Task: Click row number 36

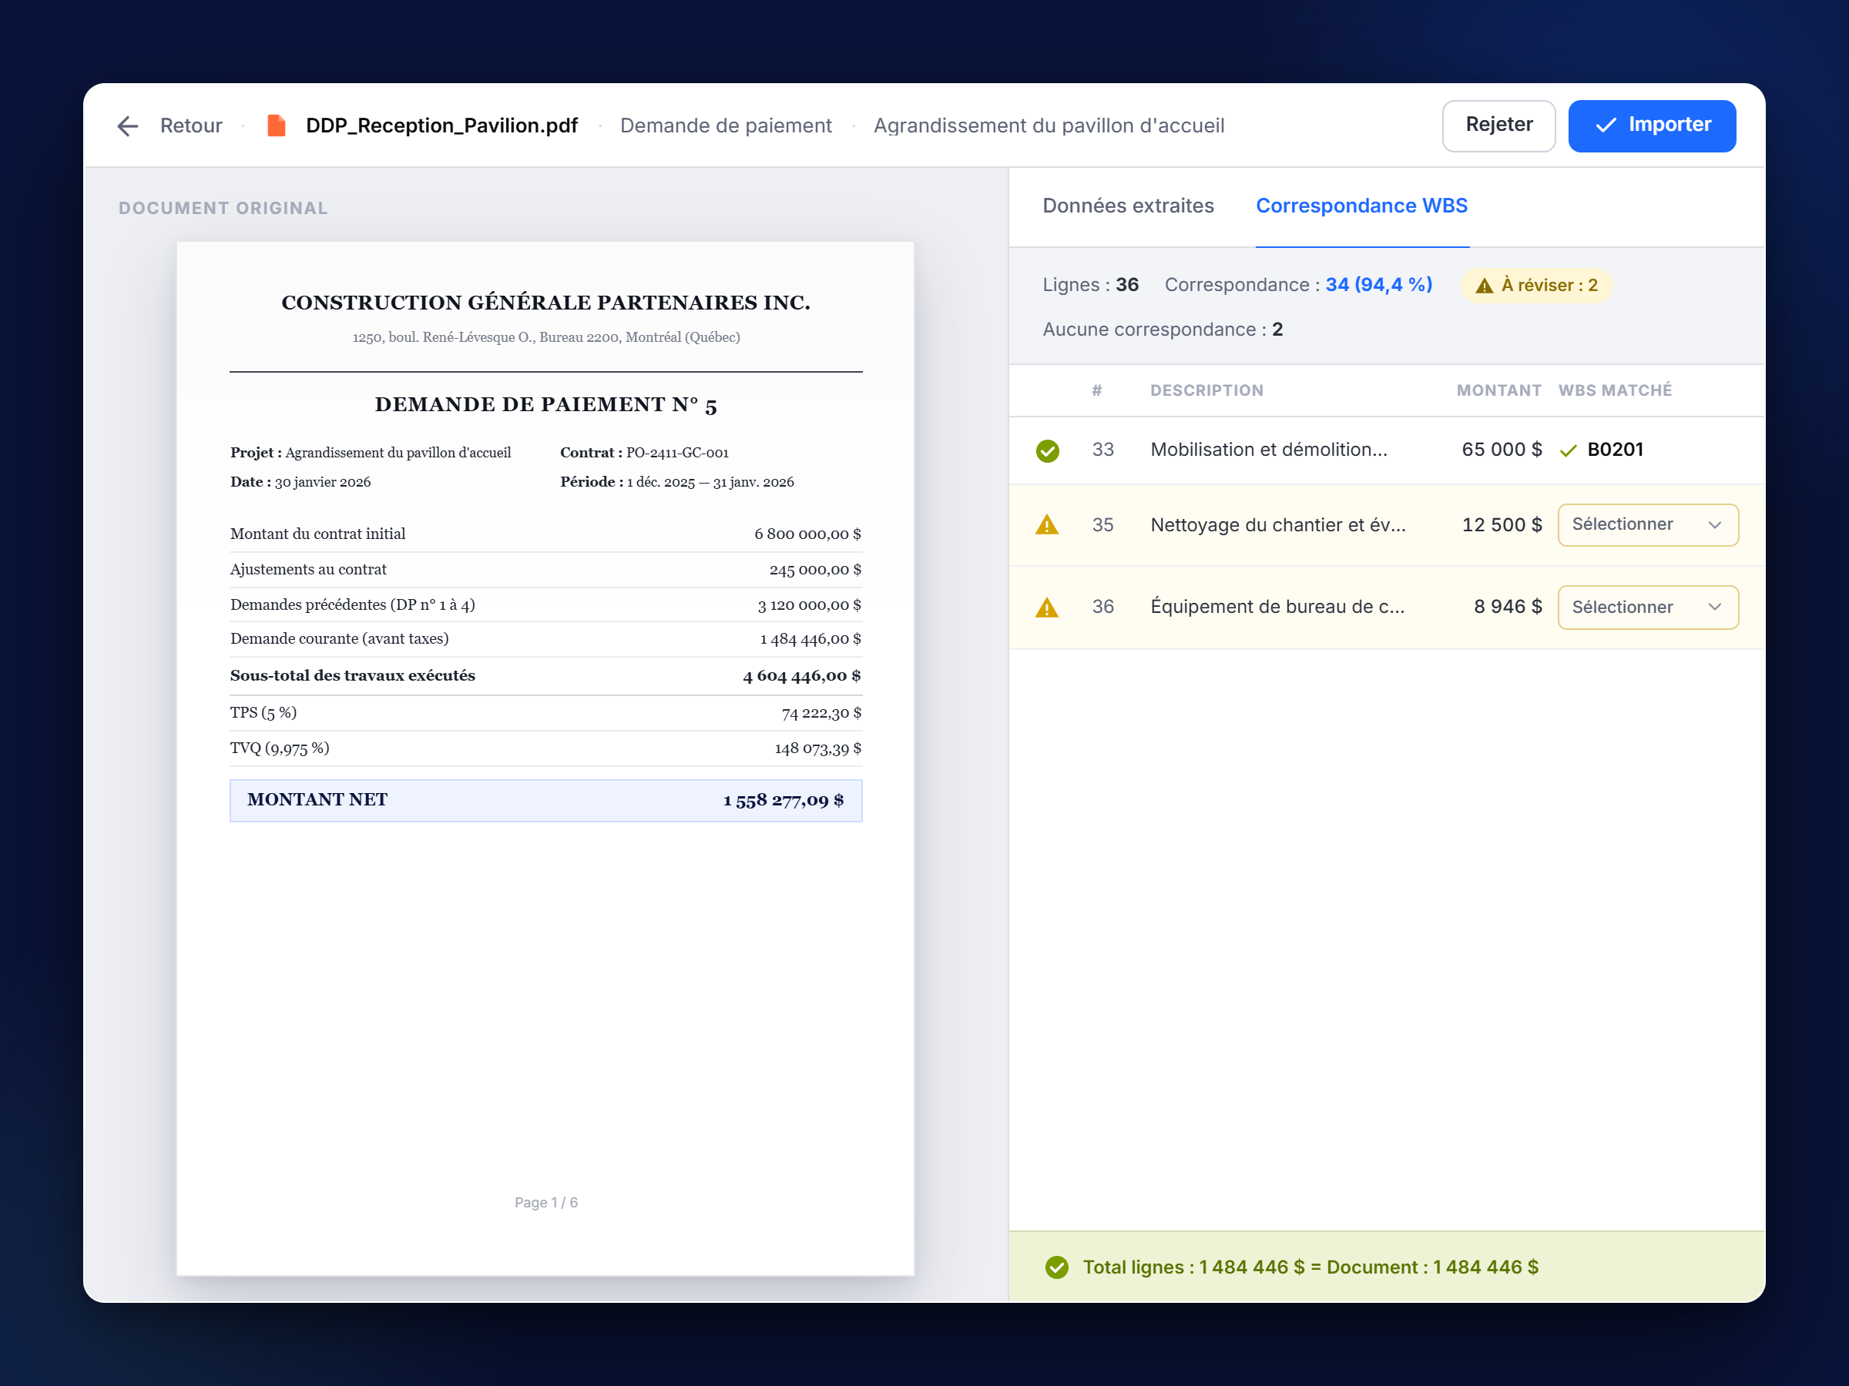Action: coord(1102,607)
